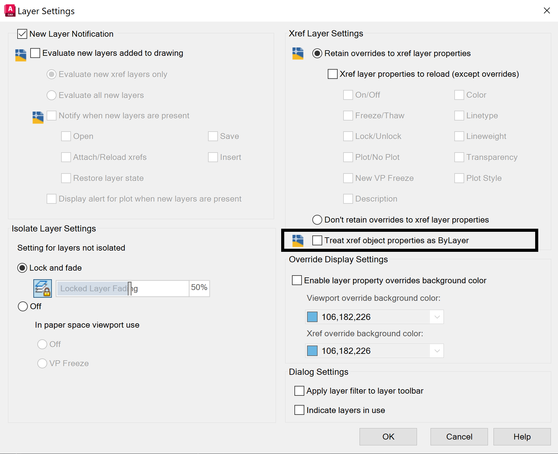Uncheck the New Layer Notification checkbox

[x=22, y=34]
